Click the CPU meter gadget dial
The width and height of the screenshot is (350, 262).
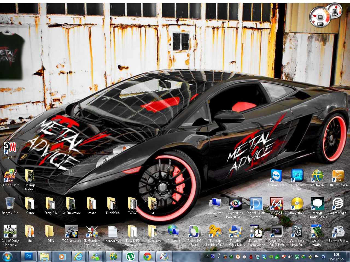click(320, 17)
